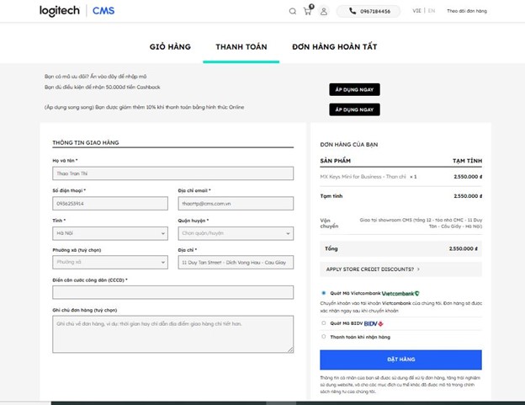
Task: Go to the GIỎ HÀNG tab
Action: tap(170, 47)
